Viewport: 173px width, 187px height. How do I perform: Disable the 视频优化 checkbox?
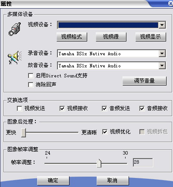click(x=105, y=132)
